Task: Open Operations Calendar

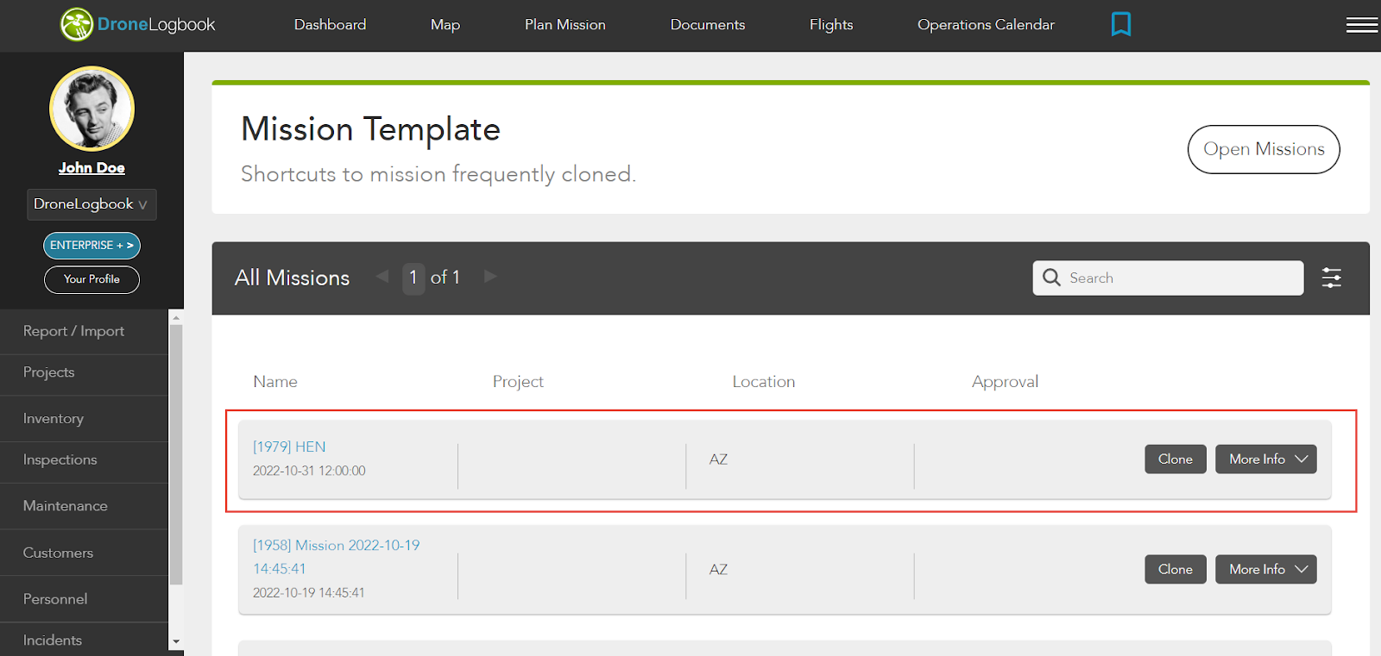Action: point(986,25)
